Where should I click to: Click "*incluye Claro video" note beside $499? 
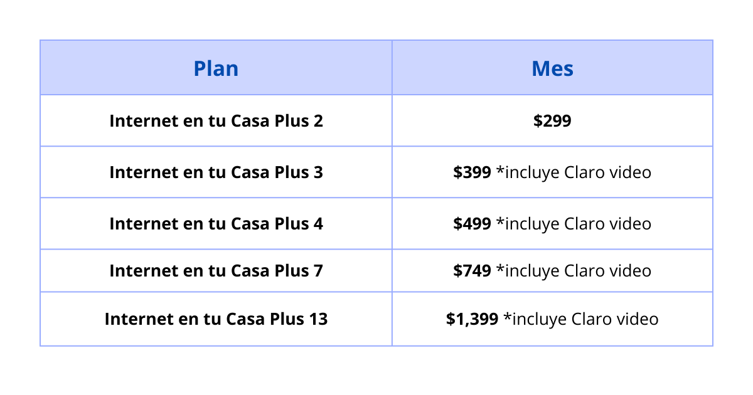pos(574,224)
